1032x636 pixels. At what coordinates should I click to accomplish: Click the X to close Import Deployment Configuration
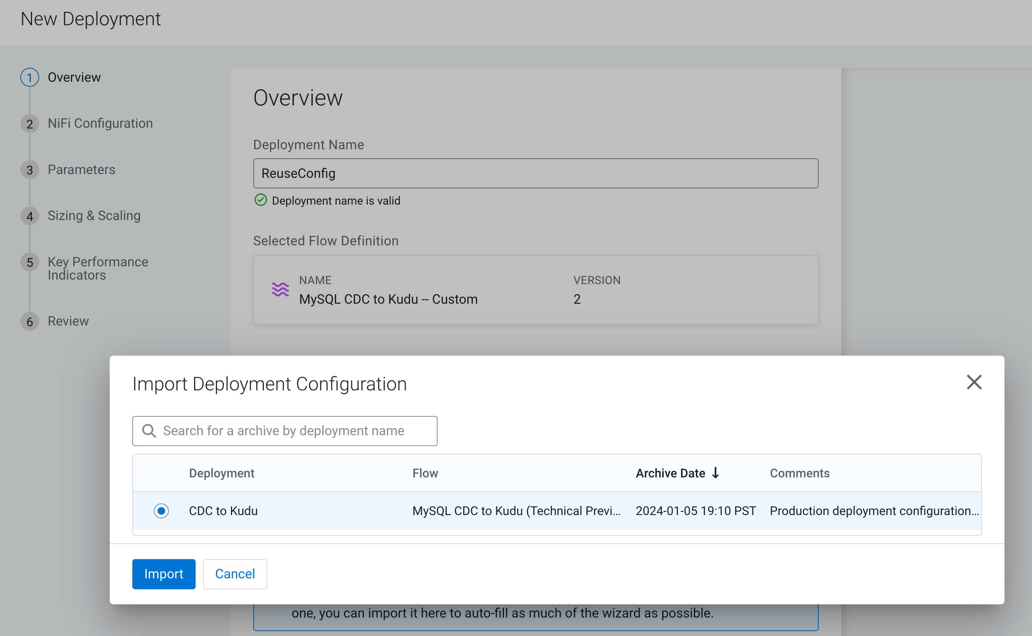click(x=974, y=382)
